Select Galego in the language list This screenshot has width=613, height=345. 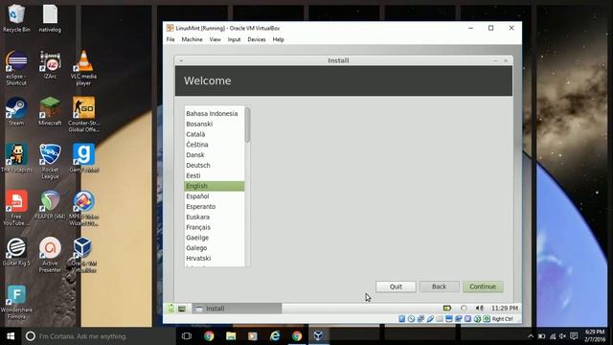point(215,248)
